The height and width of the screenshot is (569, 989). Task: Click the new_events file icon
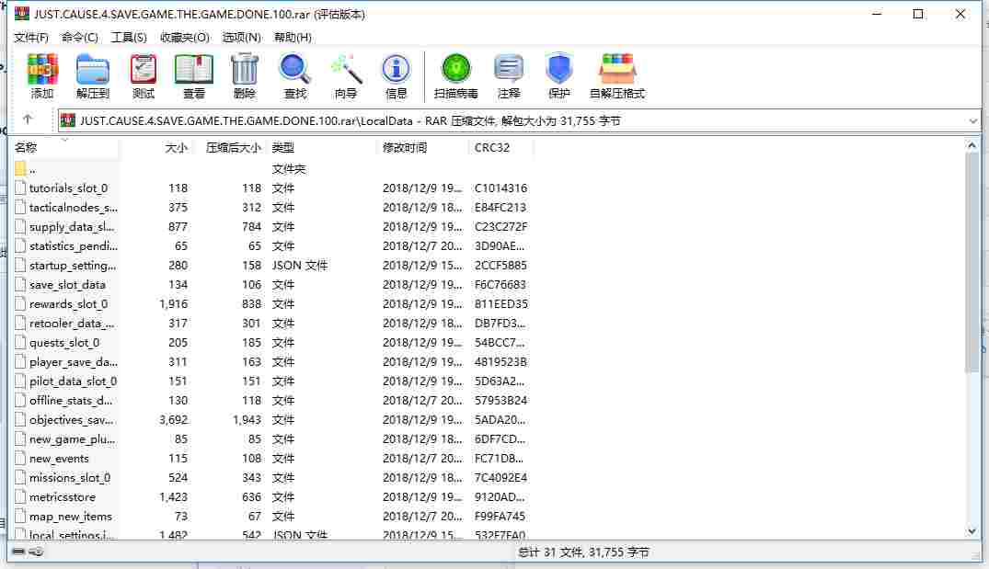20,458
